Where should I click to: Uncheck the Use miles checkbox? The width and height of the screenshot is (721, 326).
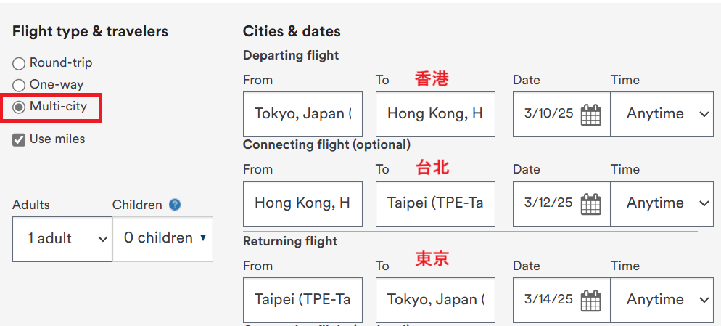pyautogui.click(x=19, y=139)
